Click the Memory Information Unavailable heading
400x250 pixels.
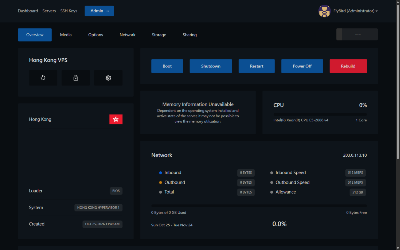198,104
